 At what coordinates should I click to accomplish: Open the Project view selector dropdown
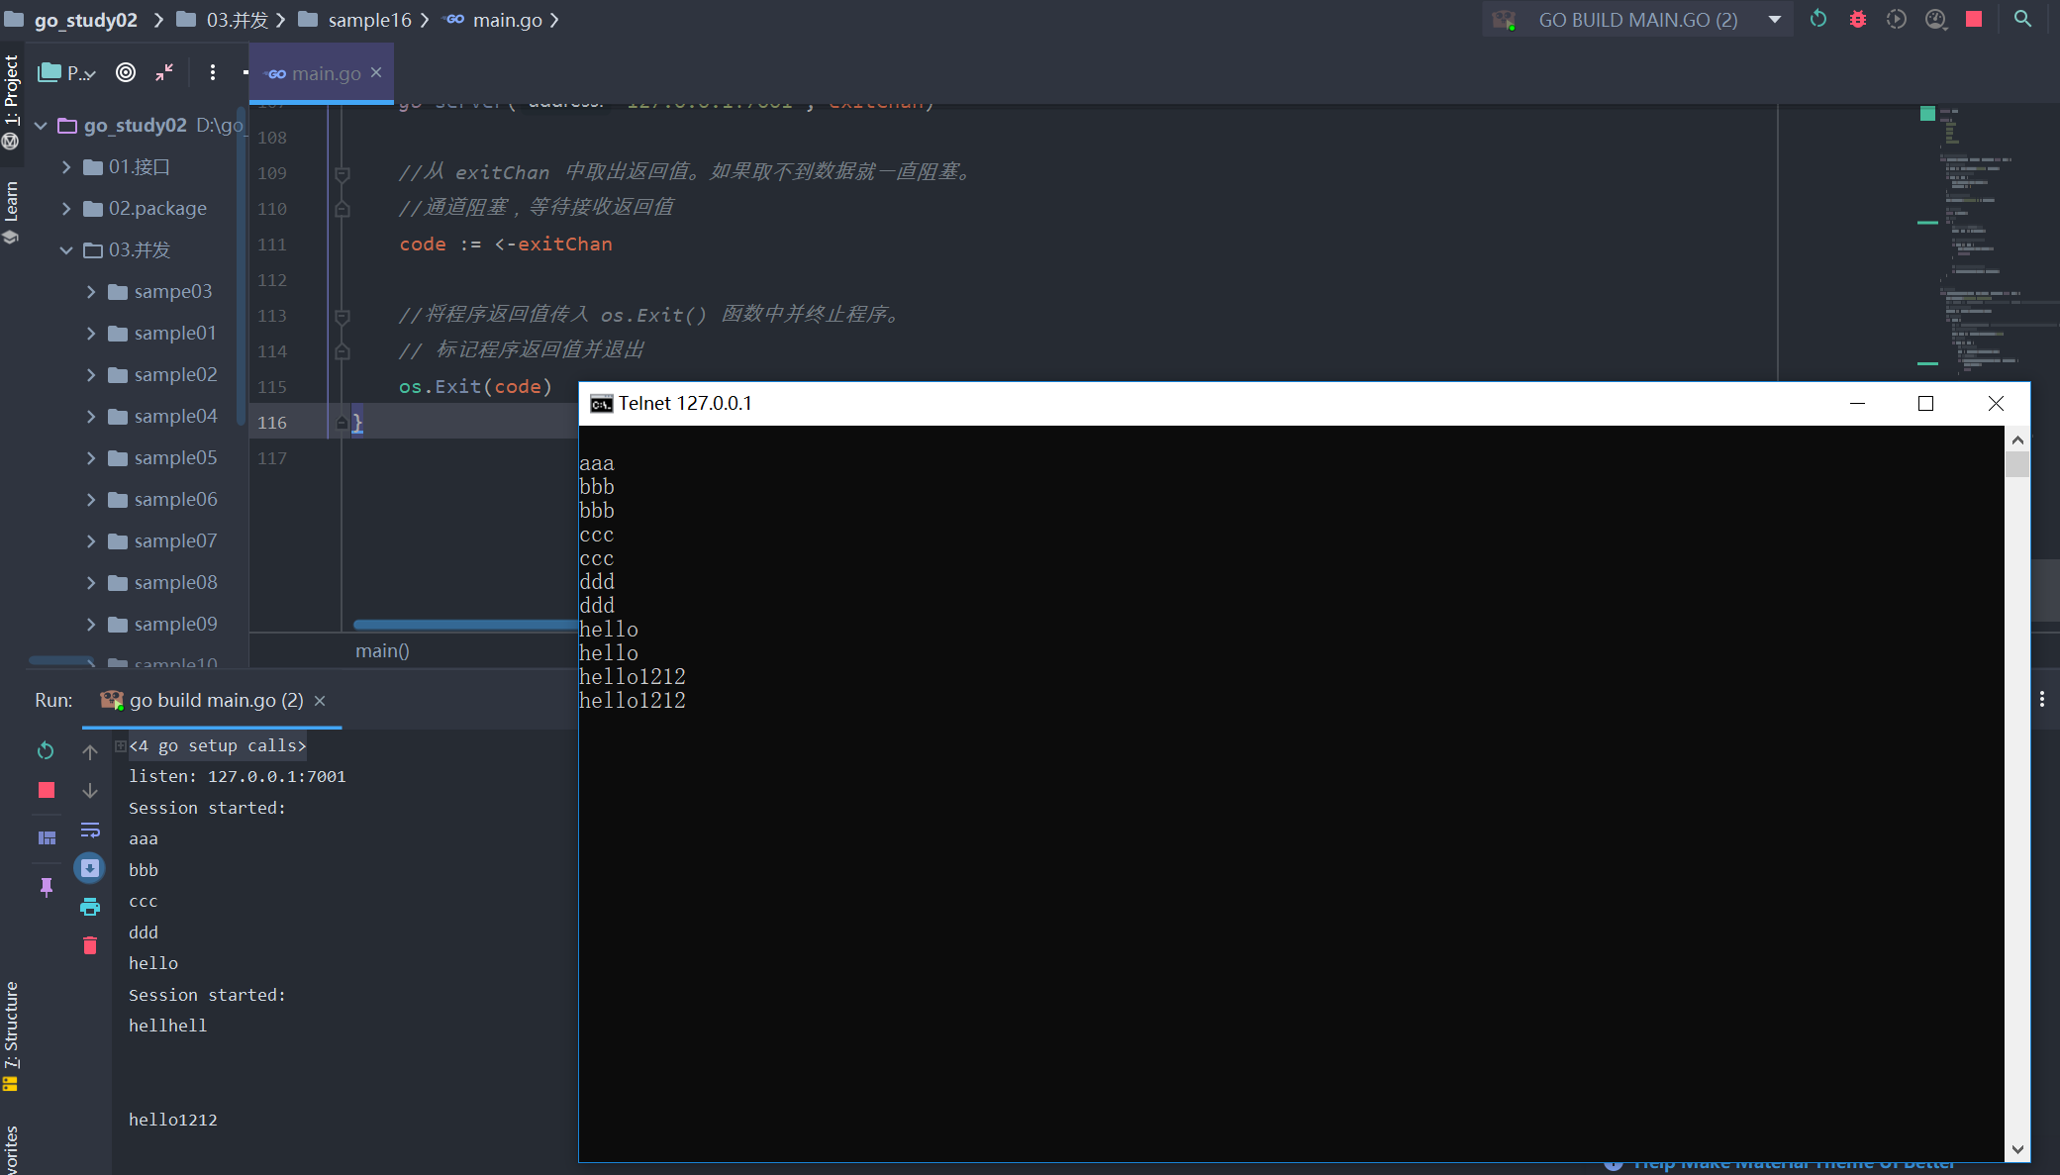pyautogui.click(x=68, y=72)
